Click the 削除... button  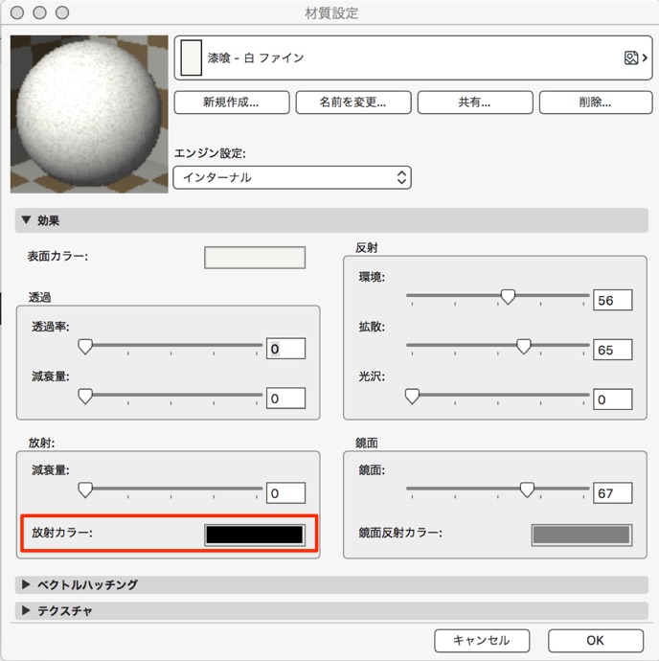coord(596,102)
